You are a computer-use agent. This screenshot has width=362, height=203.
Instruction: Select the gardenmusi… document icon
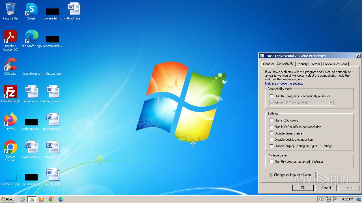53,122
